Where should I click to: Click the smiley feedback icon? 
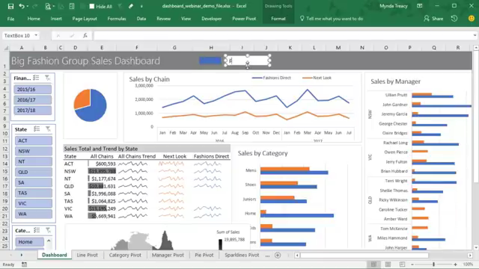pyautogui.click(x=472, y=18)
